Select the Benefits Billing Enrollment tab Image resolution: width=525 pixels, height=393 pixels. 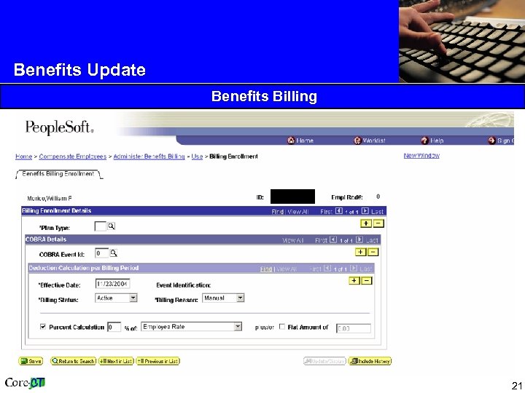pyautogui.click(x=58, y=174)
